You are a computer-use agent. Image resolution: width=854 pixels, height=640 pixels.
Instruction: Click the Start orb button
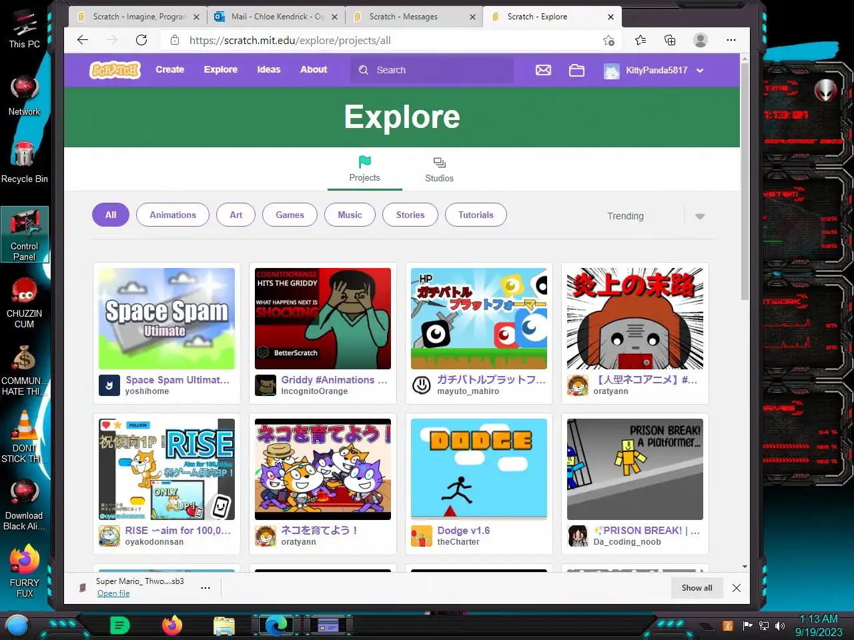click(18, 626)
